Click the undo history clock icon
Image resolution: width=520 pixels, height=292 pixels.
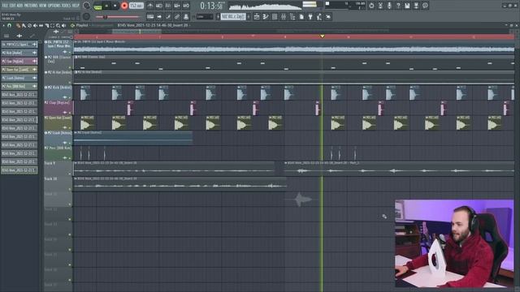371,6
